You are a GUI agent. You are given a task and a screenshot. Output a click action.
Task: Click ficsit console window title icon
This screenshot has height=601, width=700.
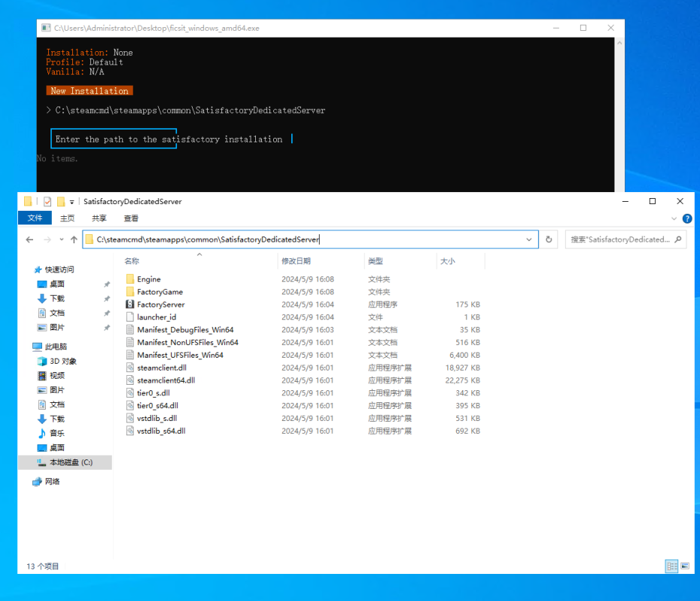[x=46, y=28]
